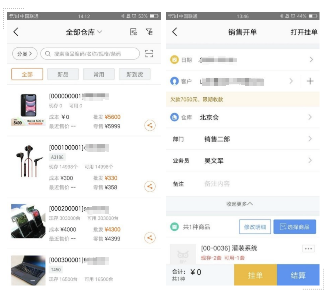Tap the 选择商品 button

pyautogui.click(x=294, y=227)
